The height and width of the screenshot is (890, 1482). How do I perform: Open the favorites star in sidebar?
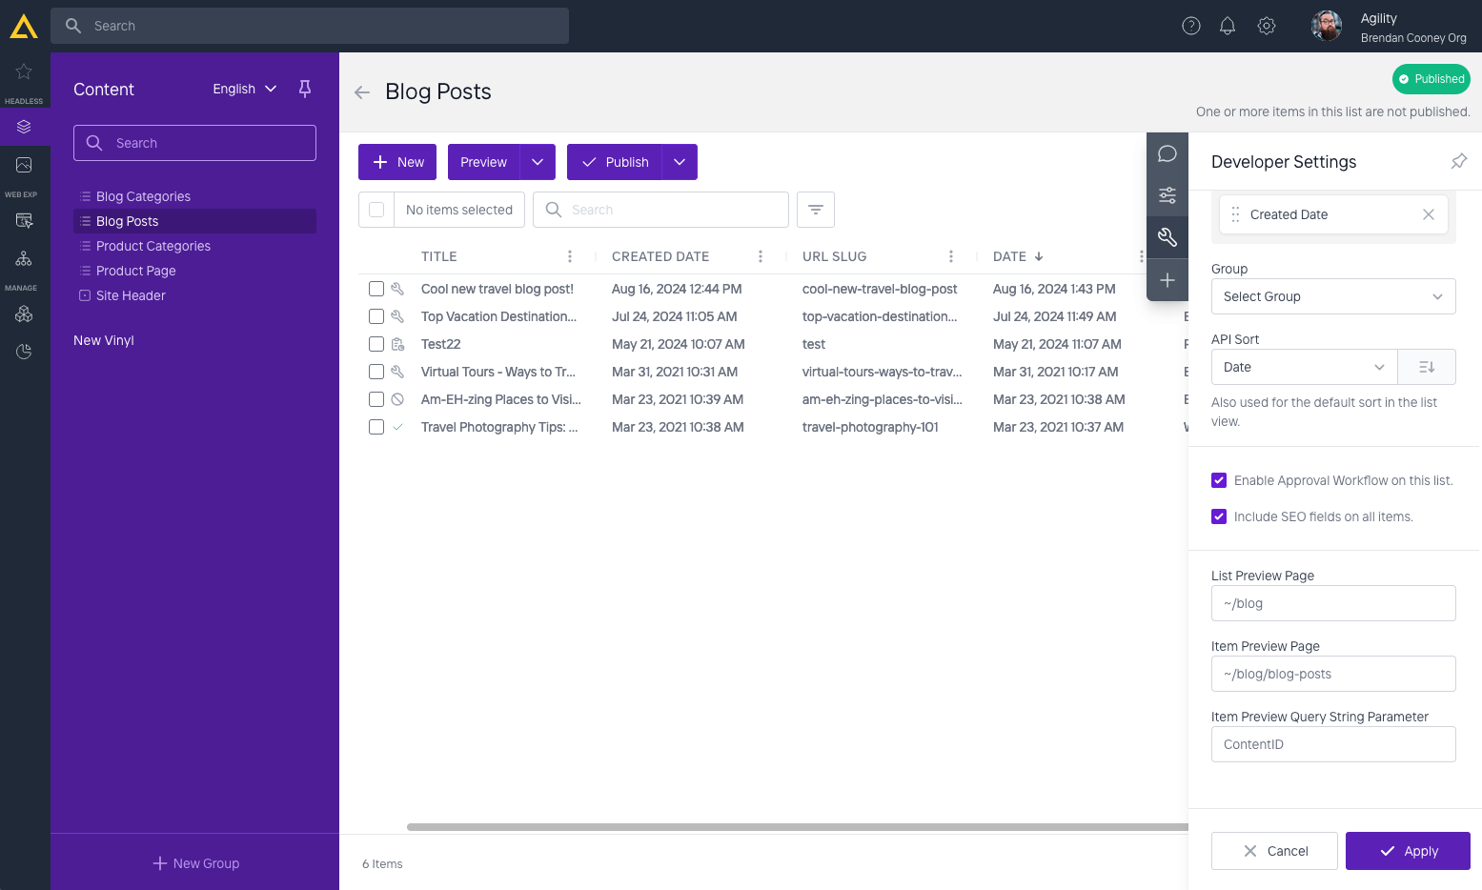[24, 71]
